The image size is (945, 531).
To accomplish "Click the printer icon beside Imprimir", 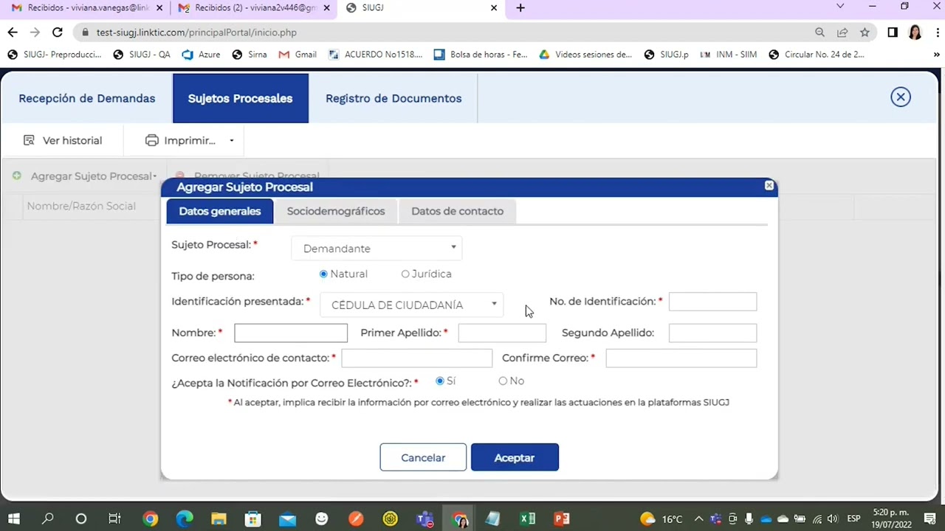I will click(152, 140).
